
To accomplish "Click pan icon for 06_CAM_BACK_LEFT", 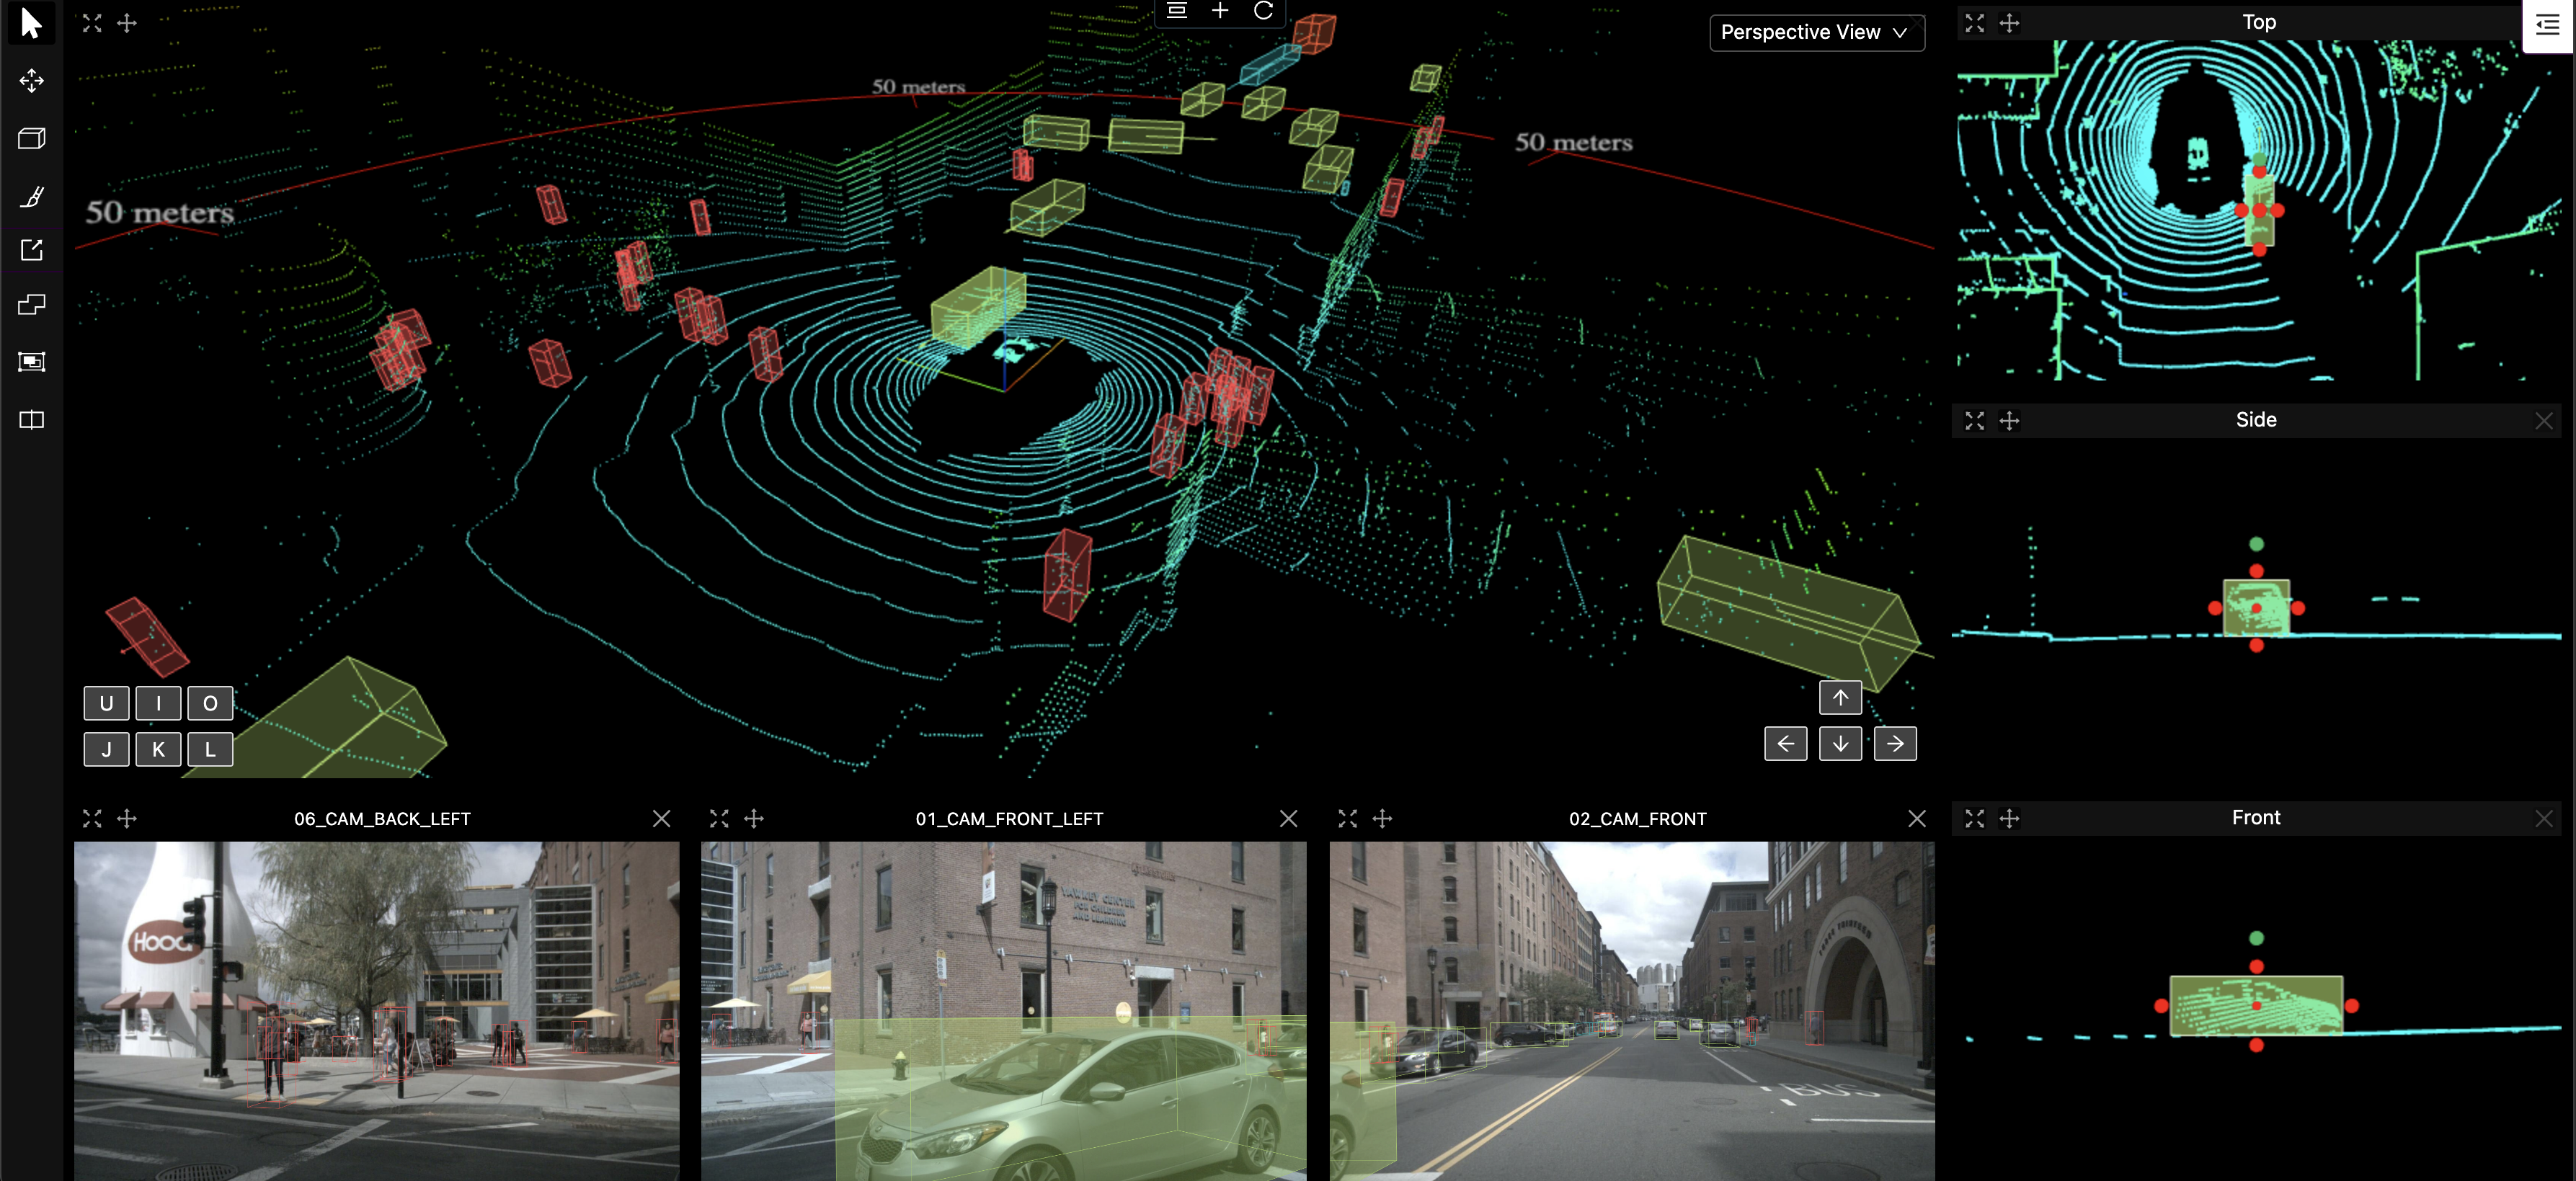I will pyautogui.click(x=127, y=818).
